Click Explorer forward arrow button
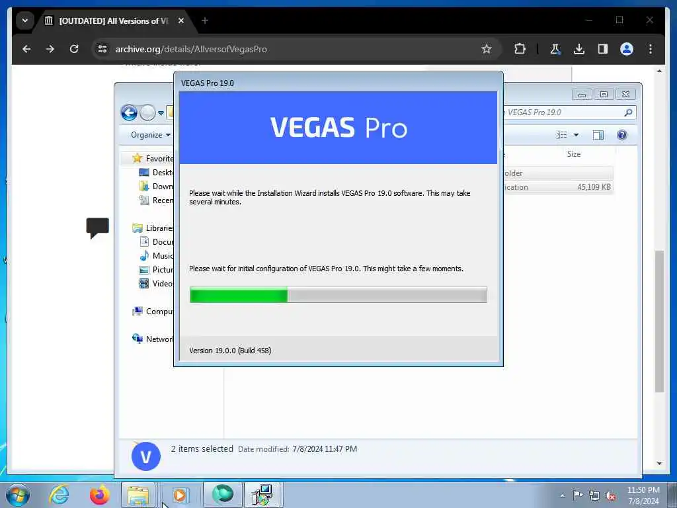The width and height of the screenshot is (677, 508). tap(147, 112)
